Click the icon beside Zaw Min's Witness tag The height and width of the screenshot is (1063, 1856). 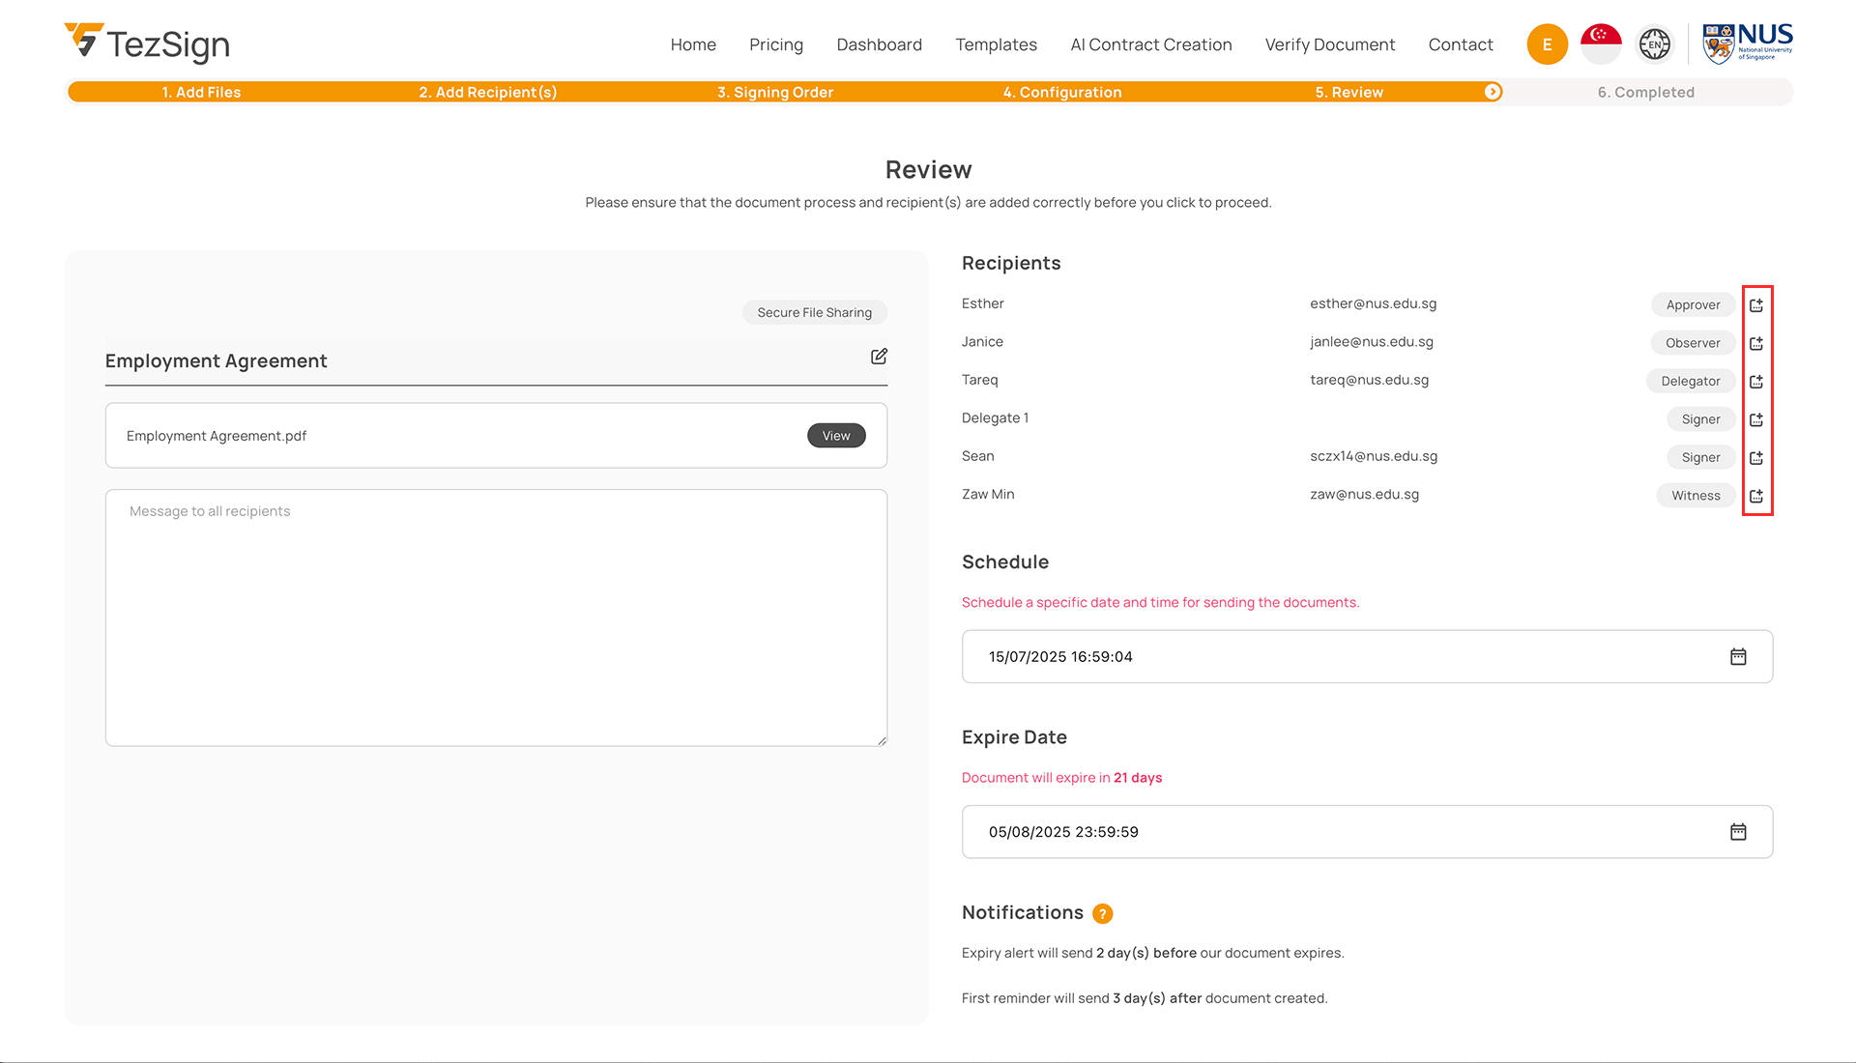(x=1756, y=496)
